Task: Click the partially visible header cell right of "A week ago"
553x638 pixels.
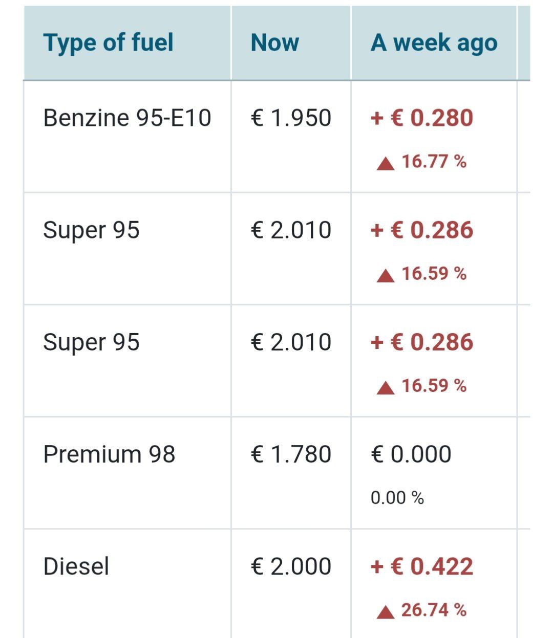Action: pyautogui.click(x=524, y=43)
